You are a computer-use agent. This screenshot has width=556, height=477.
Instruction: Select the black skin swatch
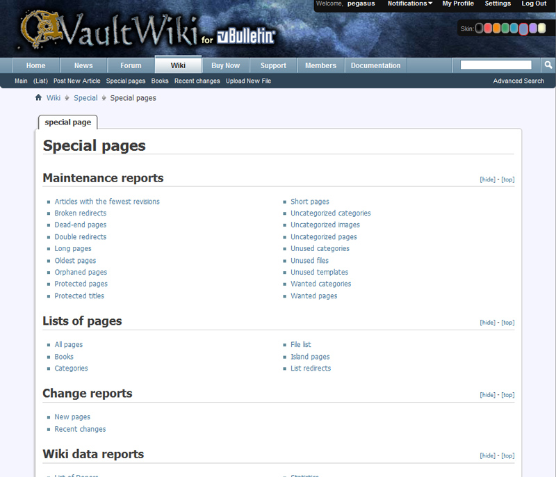[x=480, y=29]
